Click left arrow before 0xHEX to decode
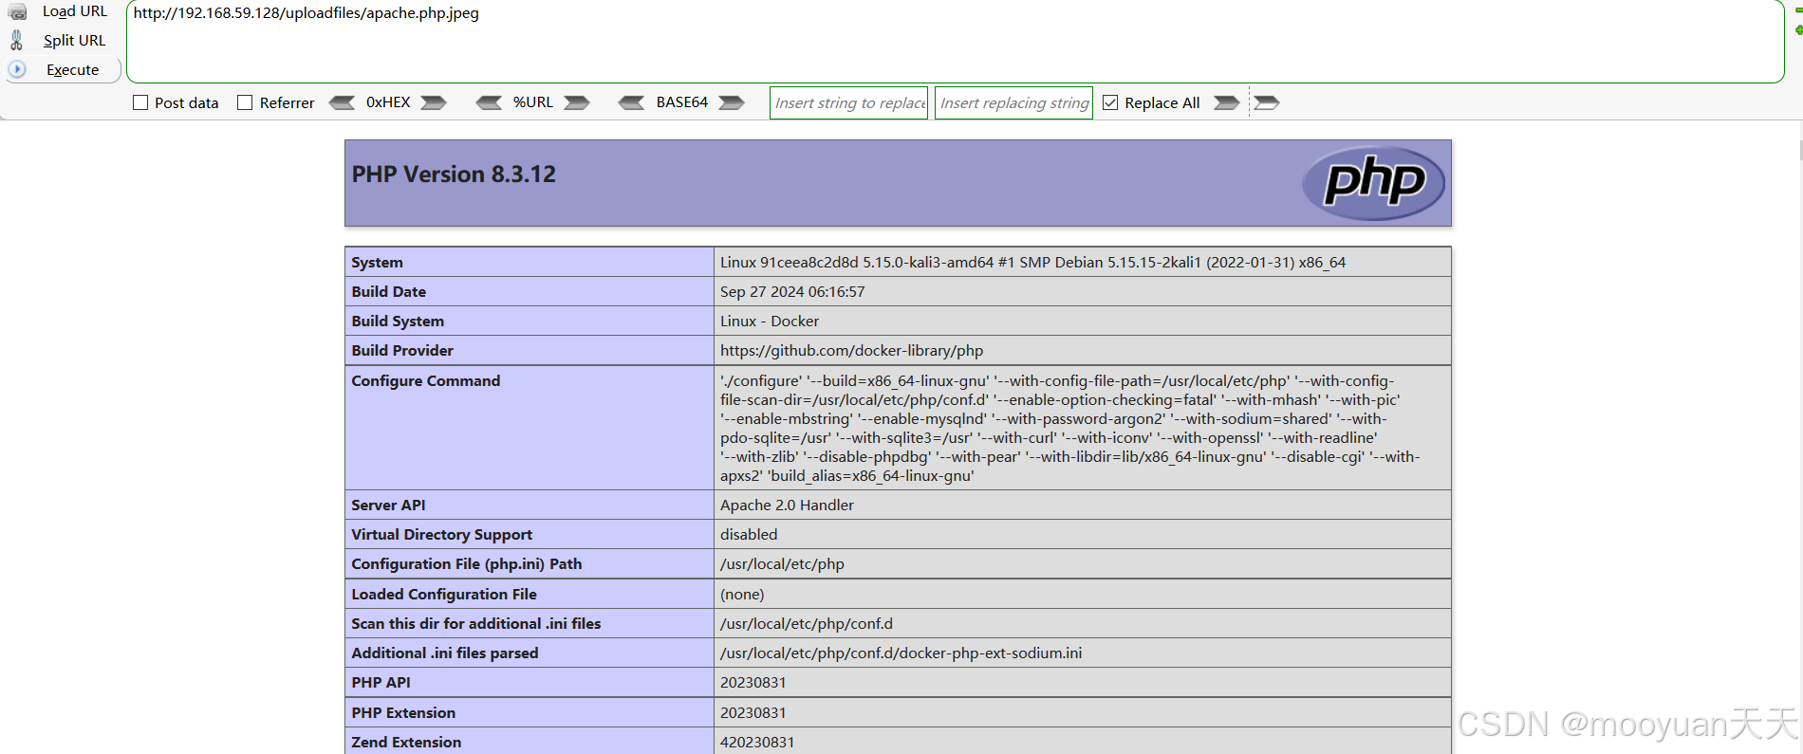 tap(342, 102)
